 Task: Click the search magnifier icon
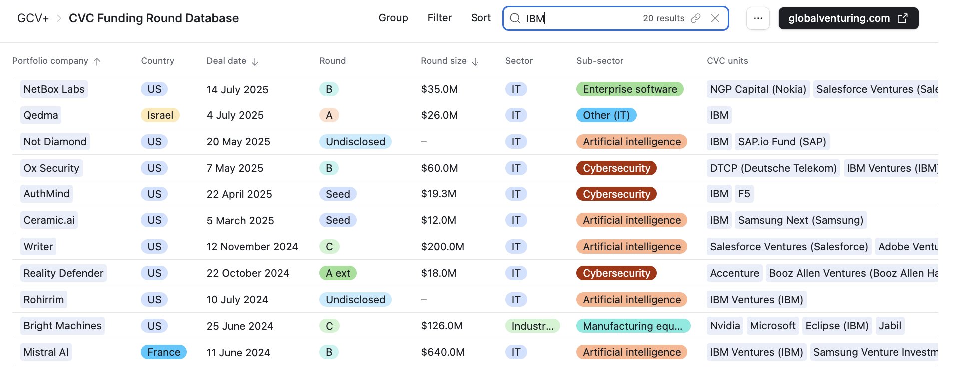click(515, 18)
